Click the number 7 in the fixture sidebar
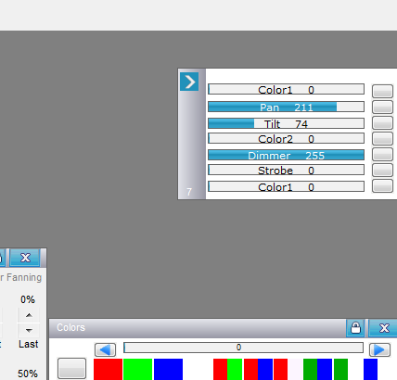This screenshot has height=380, width=397. coord(189,192)
